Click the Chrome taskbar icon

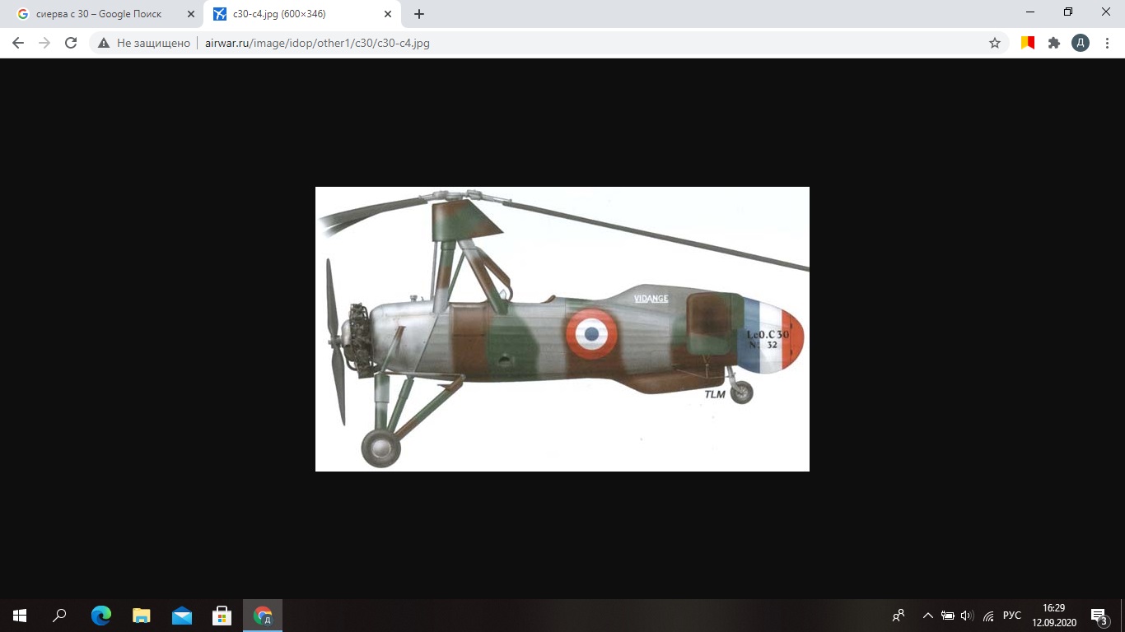click(263, 616)
